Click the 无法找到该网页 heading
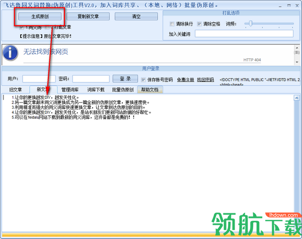This screenshot has width=302, height=239. 46,52
